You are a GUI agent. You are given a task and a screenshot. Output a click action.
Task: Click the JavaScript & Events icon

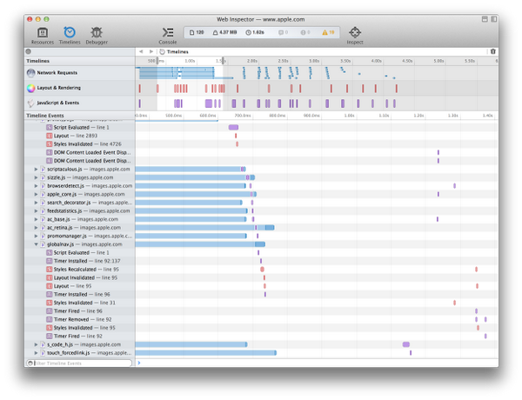31,103
